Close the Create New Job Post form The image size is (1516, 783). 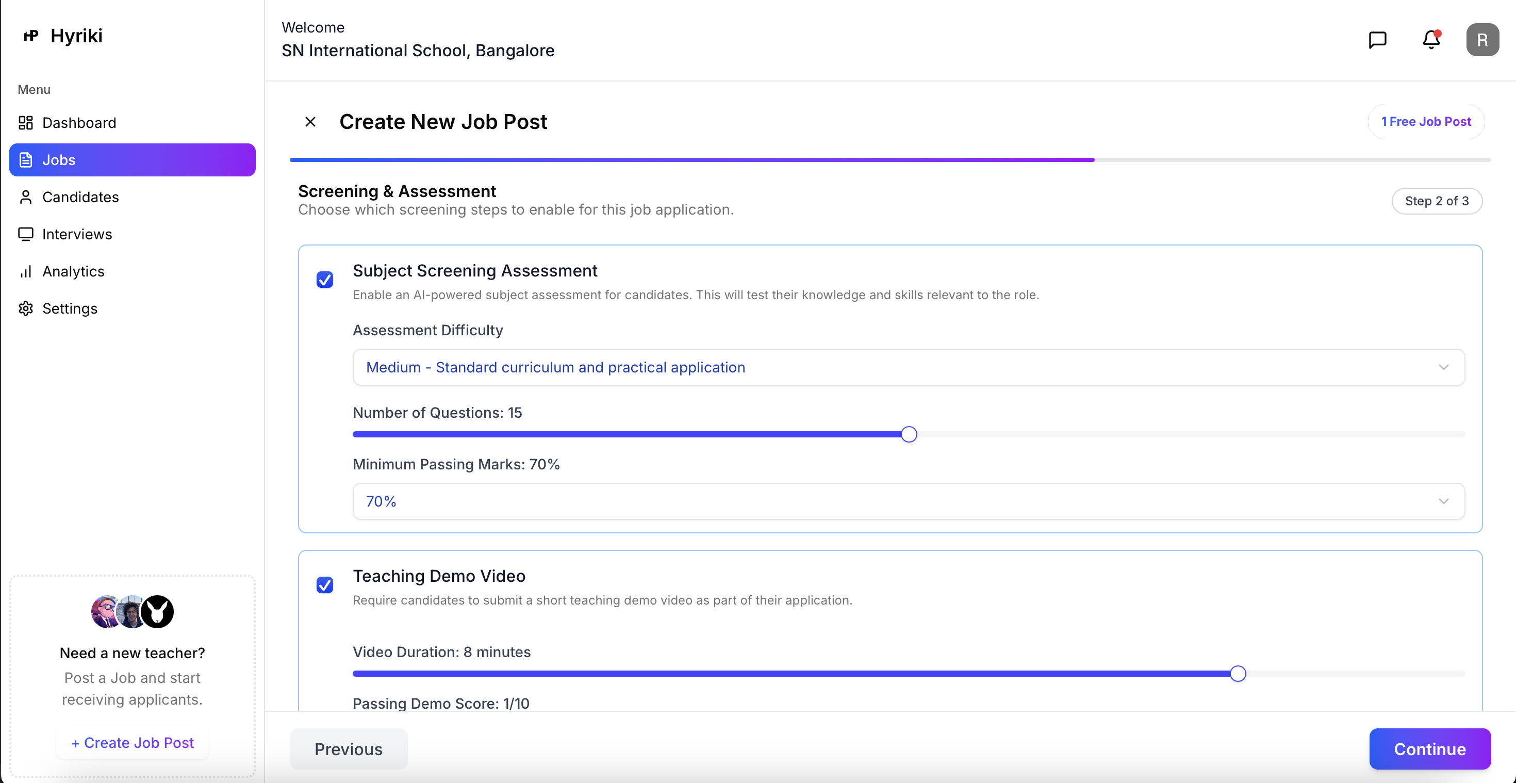coord(310,121)
